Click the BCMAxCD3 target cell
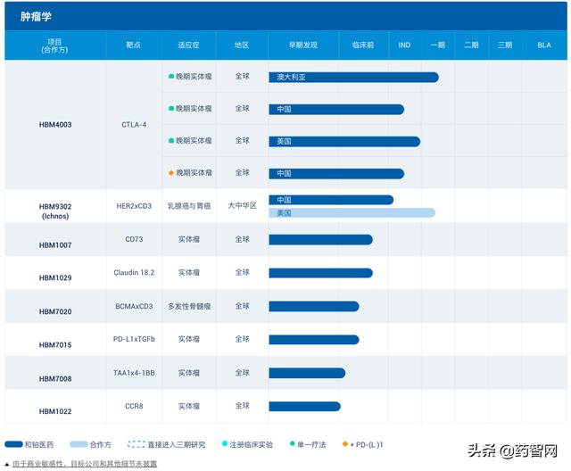Screen dimensions: 571x471 click(x=134, y=306)
